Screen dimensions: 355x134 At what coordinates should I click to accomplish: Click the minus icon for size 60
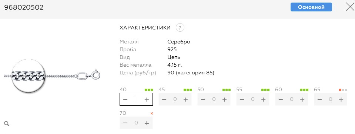[281, 99]
